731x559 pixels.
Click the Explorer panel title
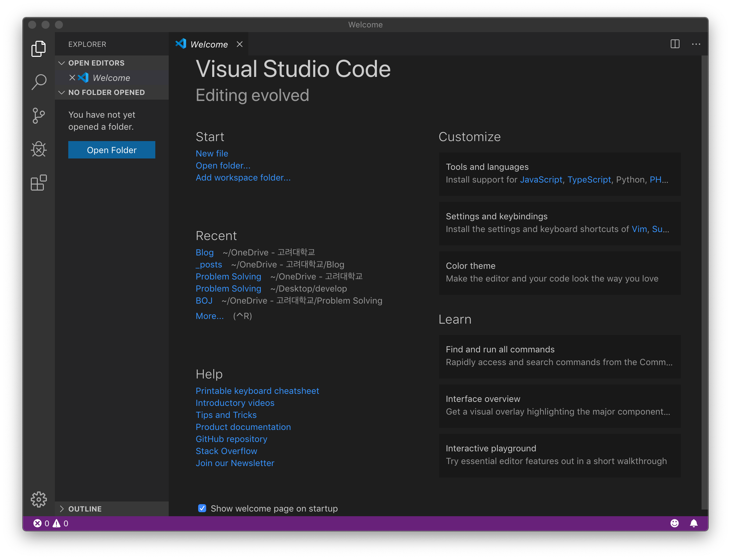(87, 44)
